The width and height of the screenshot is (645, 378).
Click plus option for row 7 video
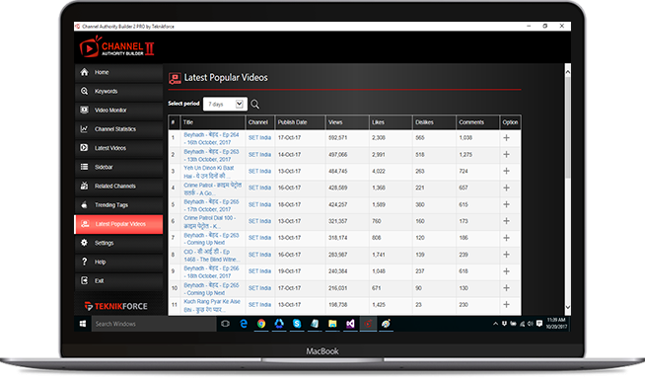click(506, 238)
